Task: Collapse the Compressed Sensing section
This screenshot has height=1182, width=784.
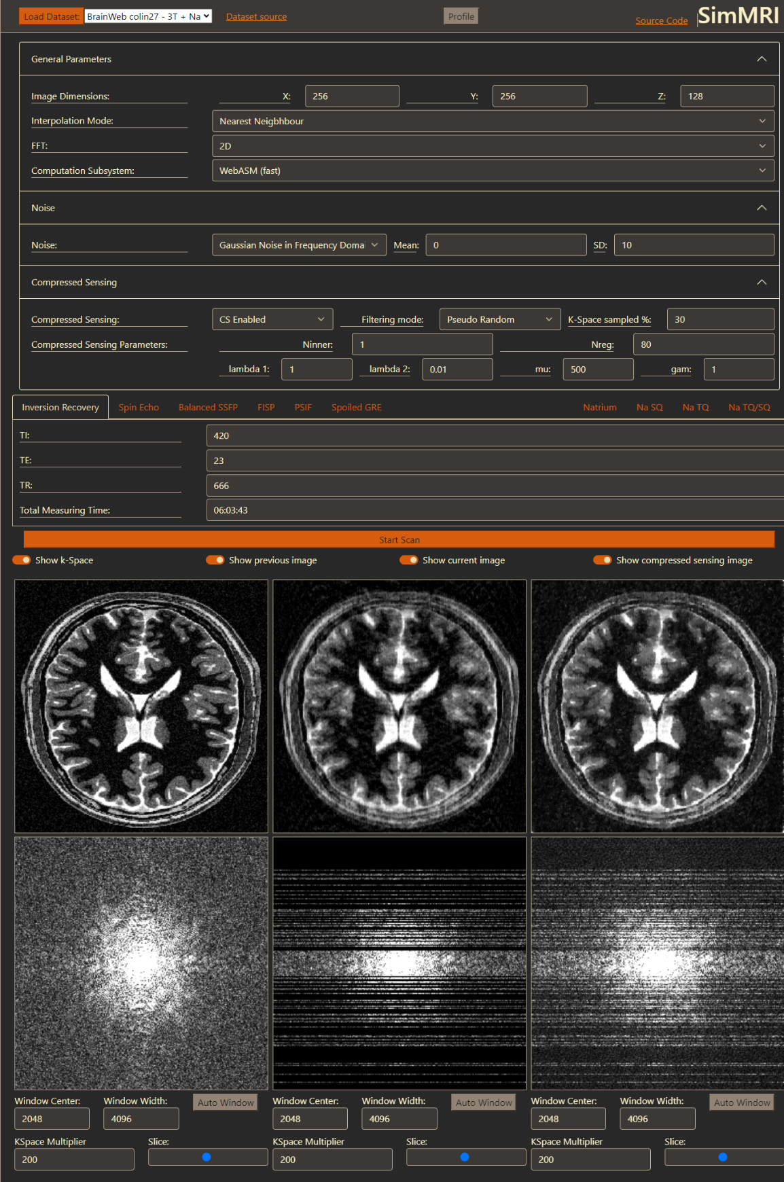Action: tap(761, 282)
